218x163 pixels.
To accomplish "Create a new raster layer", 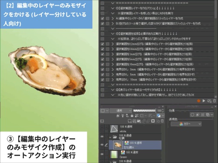I will click(129, 121).
